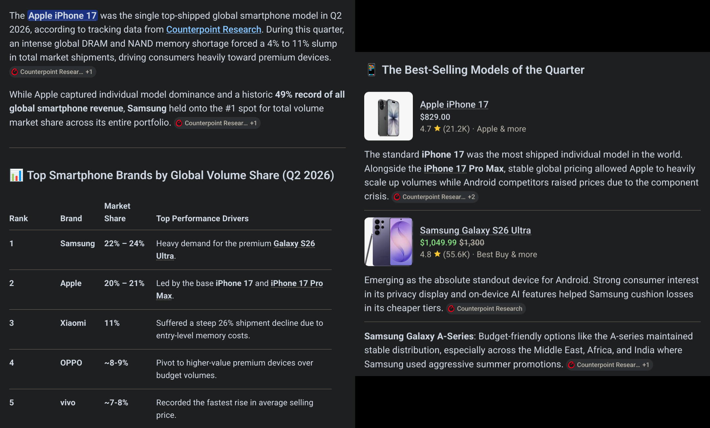Open the Samsung Galaxy S26 Ultra product card title
This screenshot has width=710, height=428.
coord(475,230)
